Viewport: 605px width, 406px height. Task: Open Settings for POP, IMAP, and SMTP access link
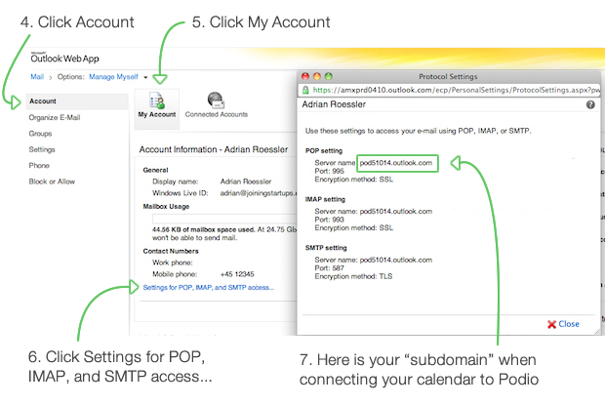click(x=209, y=288)
